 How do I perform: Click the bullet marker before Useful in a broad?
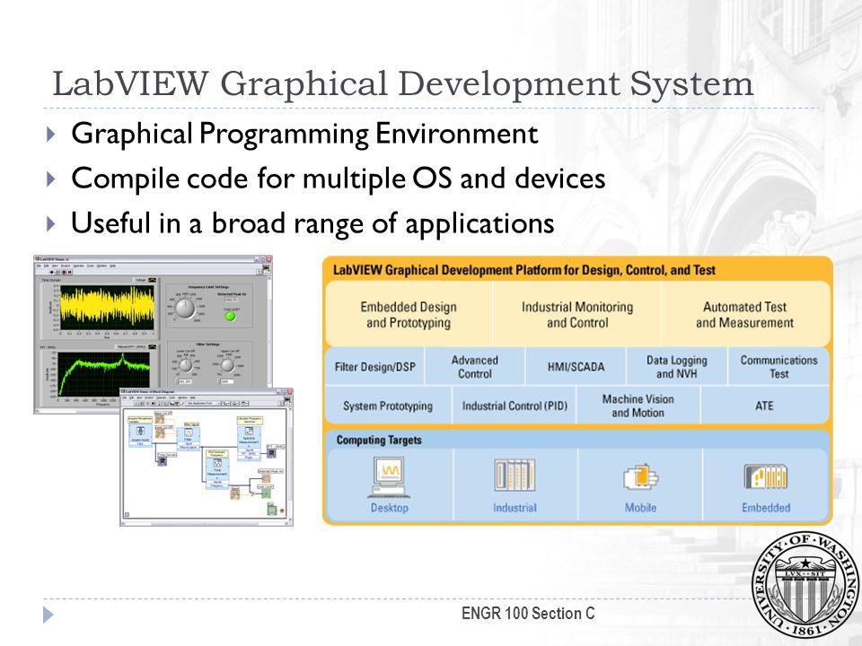(51, 223)
